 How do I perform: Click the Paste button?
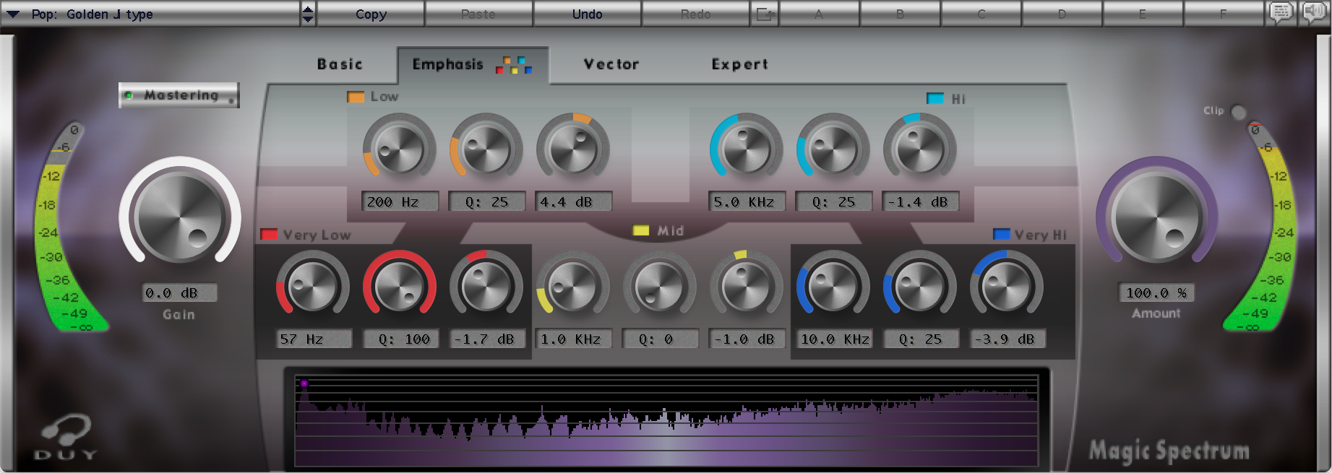[478, 14]
